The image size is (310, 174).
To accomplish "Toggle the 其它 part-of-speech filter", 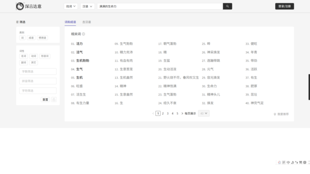I will (x=34, y=62).
